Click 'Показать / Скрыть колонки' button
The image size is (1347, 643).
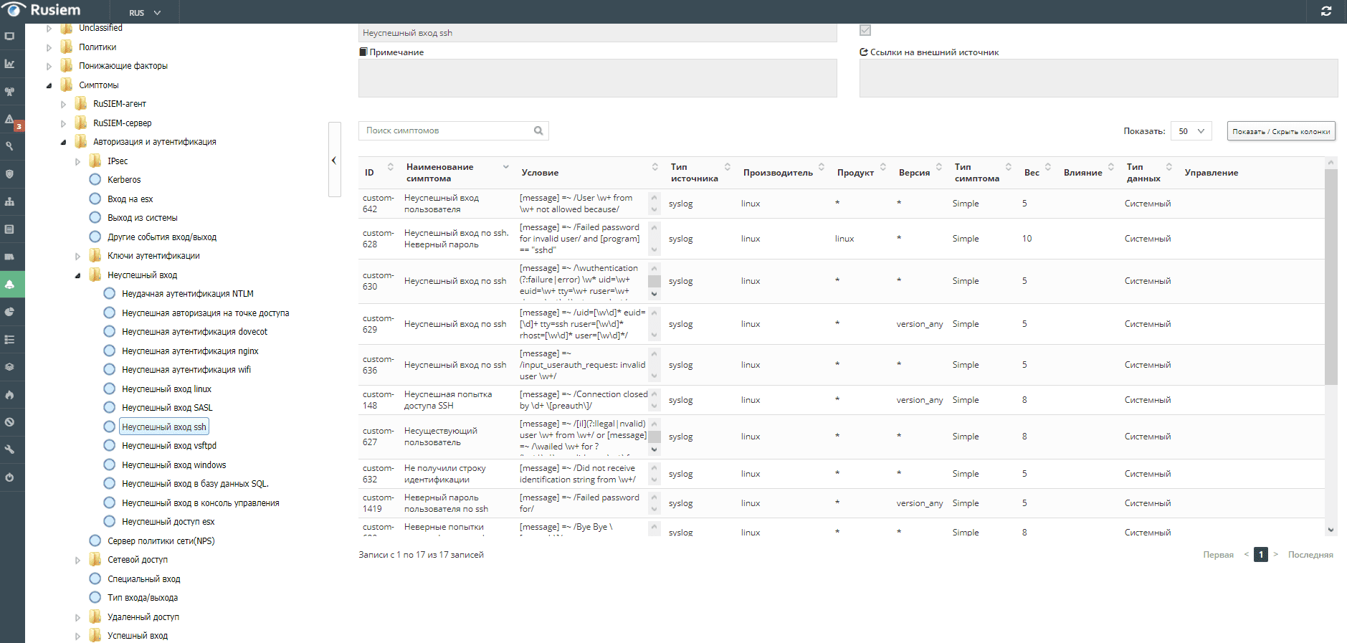1280,131
